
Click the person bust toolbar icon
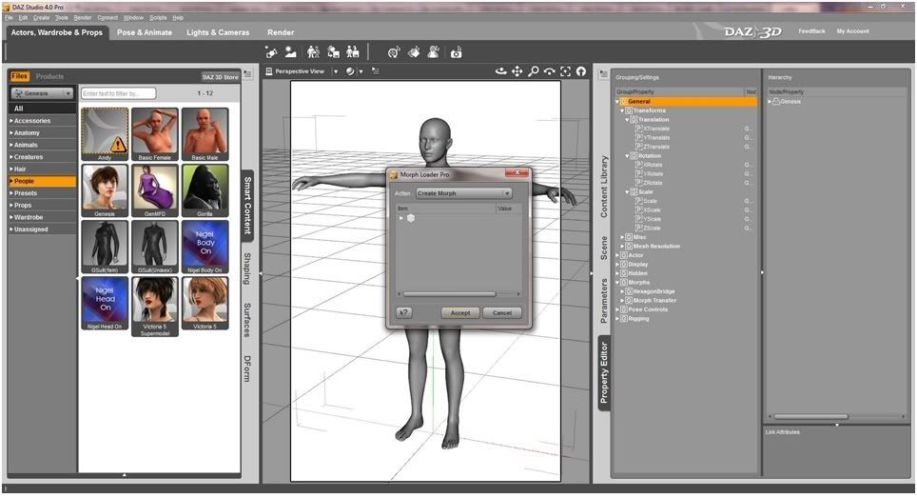(x=434, y=52)
